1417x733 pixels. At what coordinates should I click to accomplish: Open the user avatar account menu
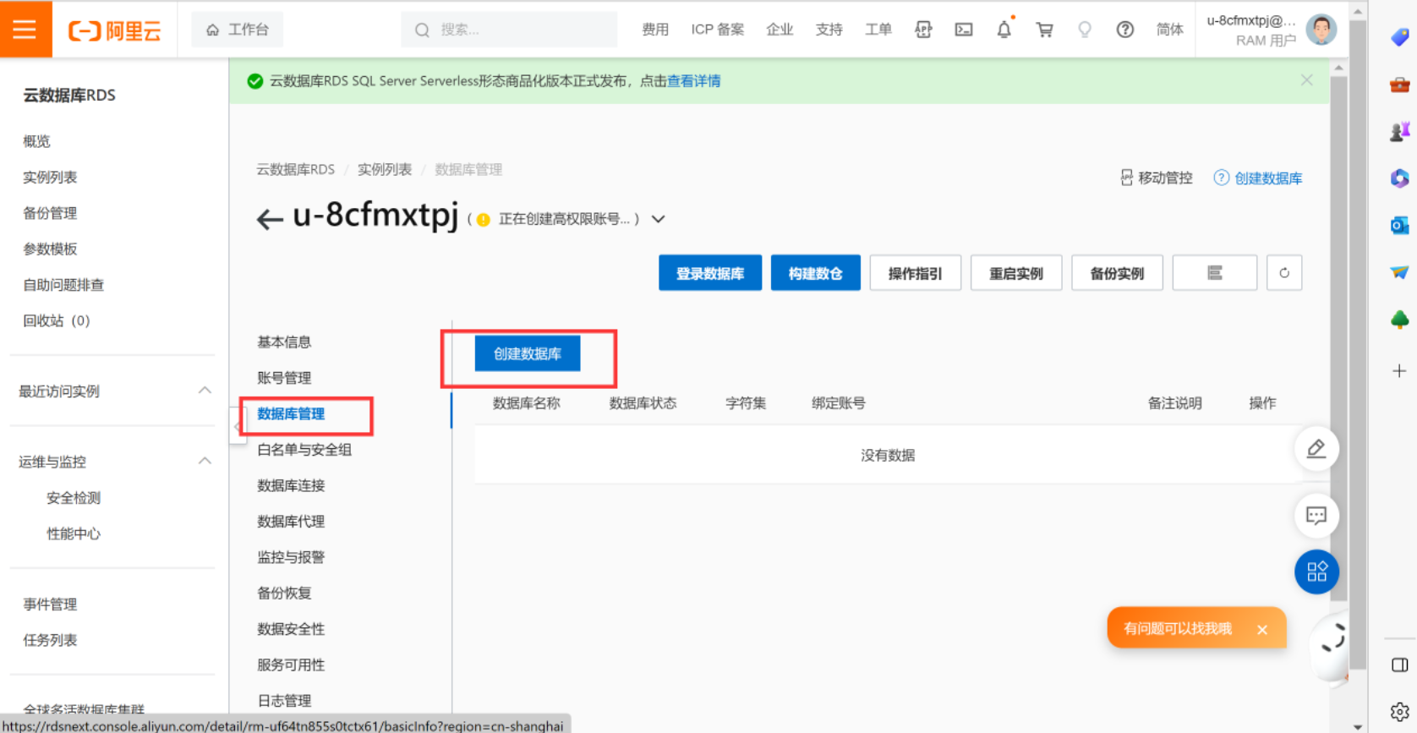pos(1321,30)
